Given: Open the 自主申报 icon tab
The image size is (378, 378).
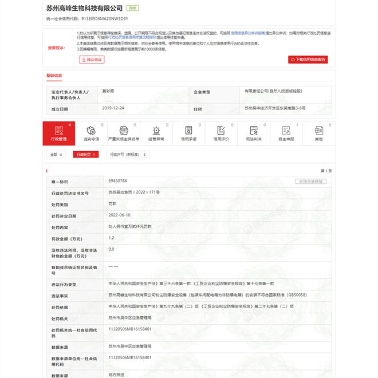Looking at the screenshot, I should click(x=286, y=133).
